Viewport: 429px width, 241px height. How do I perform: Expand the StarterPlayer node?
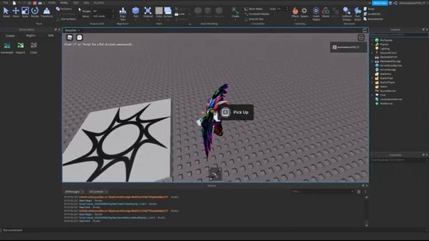(x=372, y=82)
